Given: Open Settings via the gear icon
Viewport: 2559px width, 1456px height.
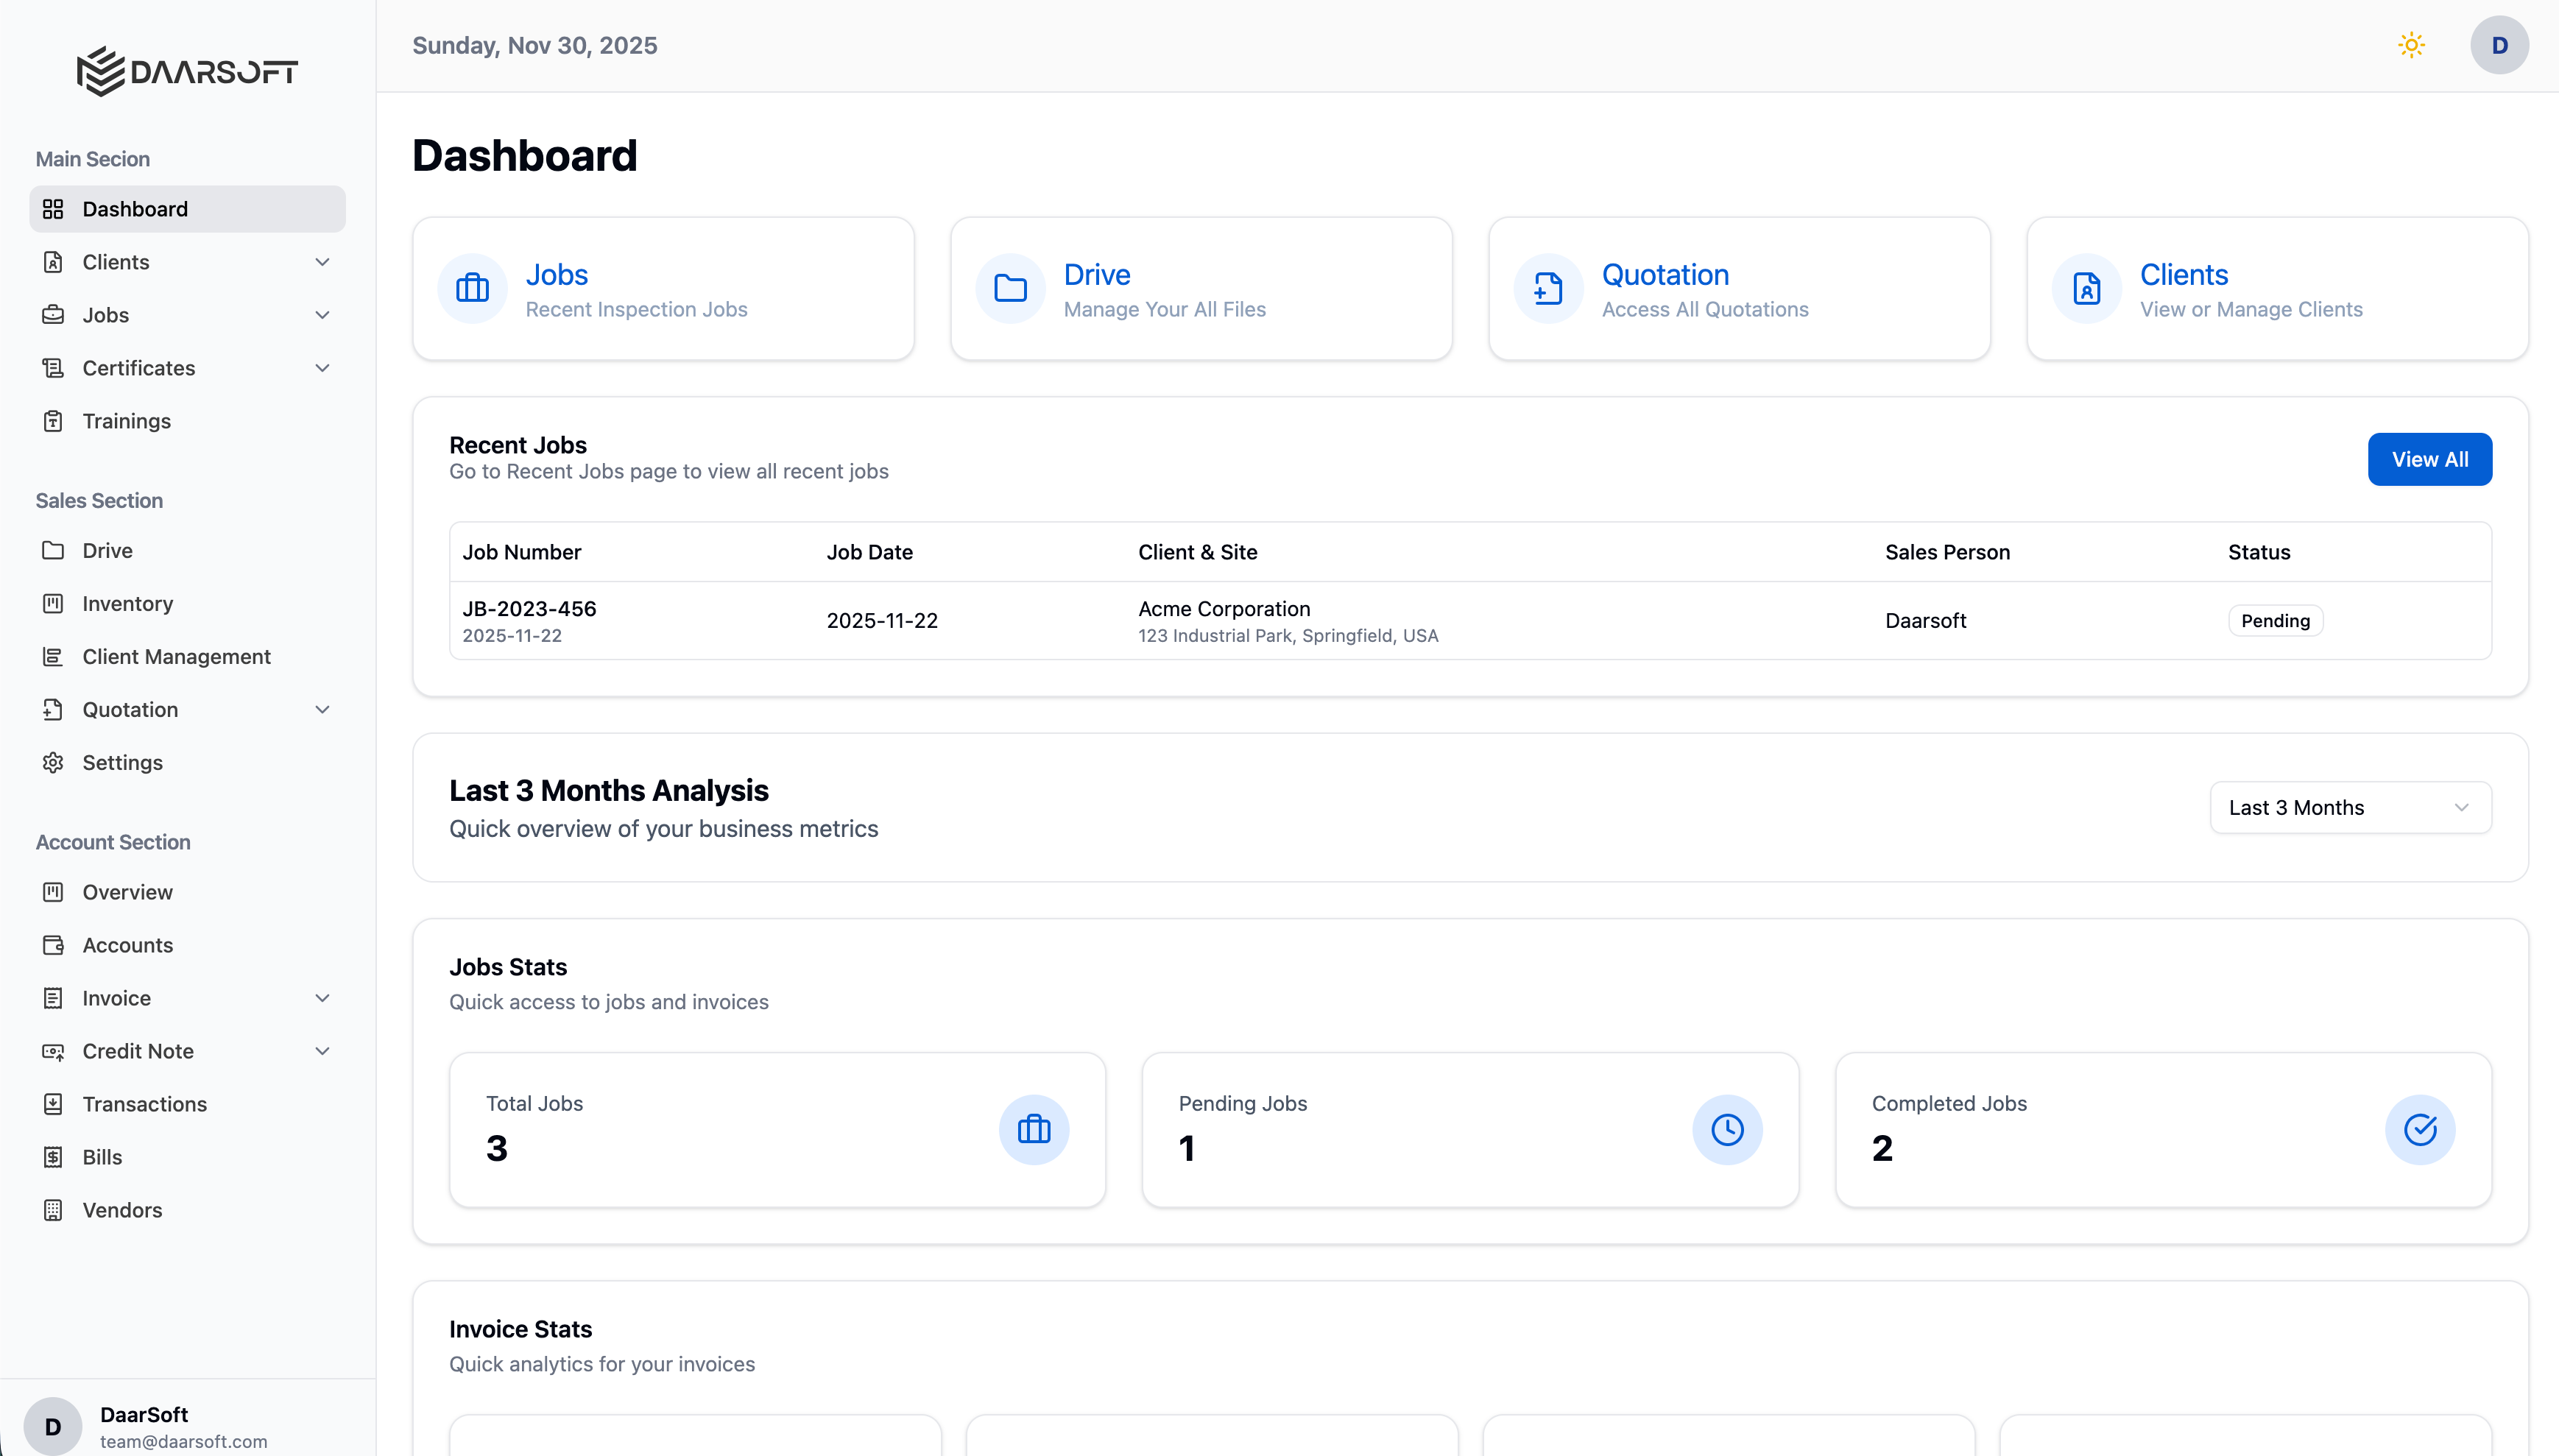Looking at the screenshot, I should point(53,762).
